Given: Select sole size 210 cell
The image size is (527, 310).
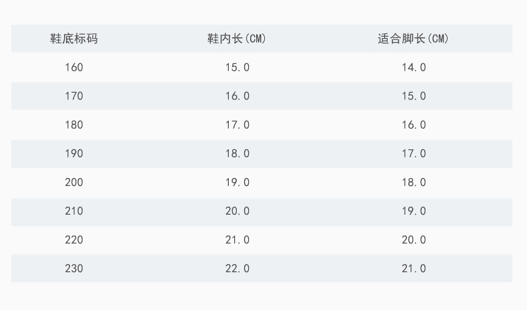Looking at the screenshot, I should tap(74, 211).
